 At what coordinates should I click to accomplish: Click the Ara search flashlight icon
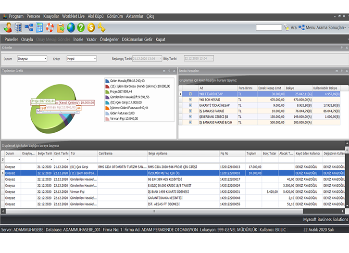(287, 27)
